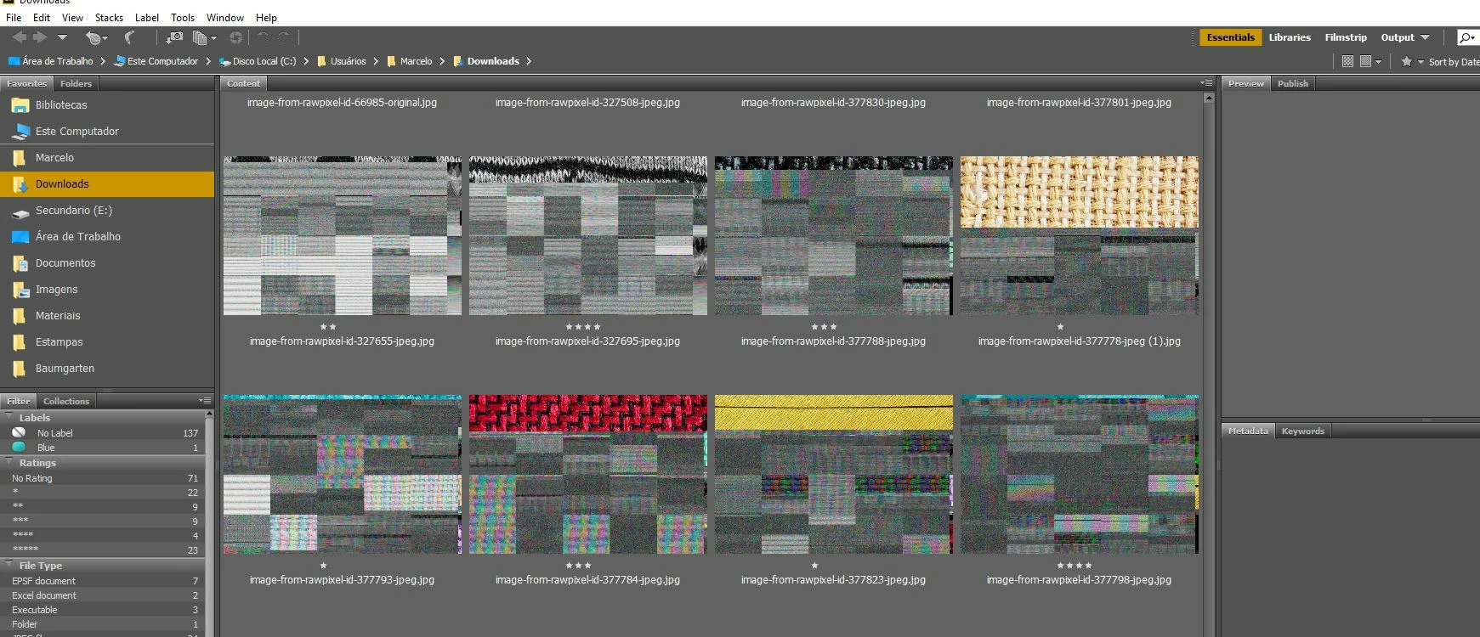Toggle the Blue label filter
Screen dimensions: 1480x637
103,448
